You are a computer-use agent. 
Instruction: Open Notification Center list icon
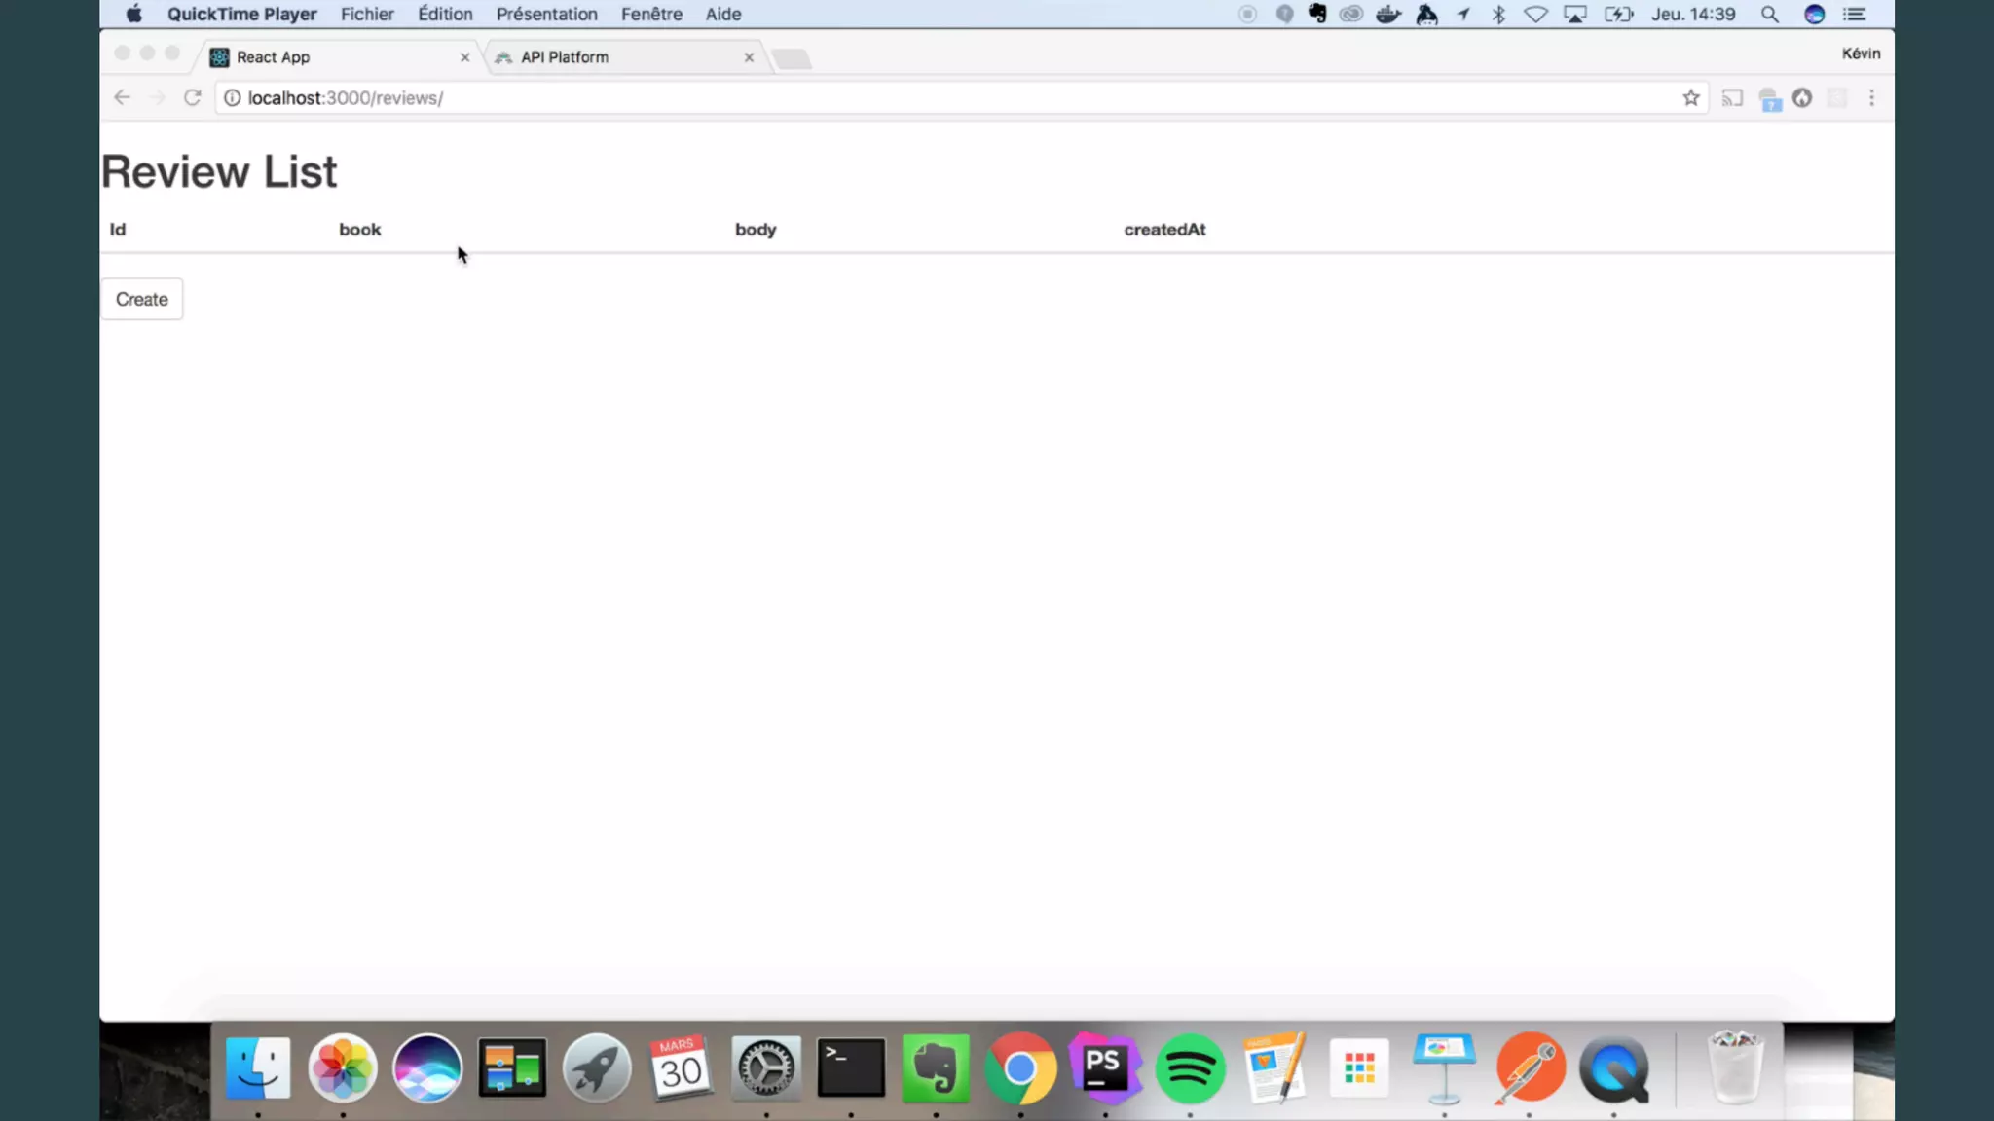tap(1855, 14)
